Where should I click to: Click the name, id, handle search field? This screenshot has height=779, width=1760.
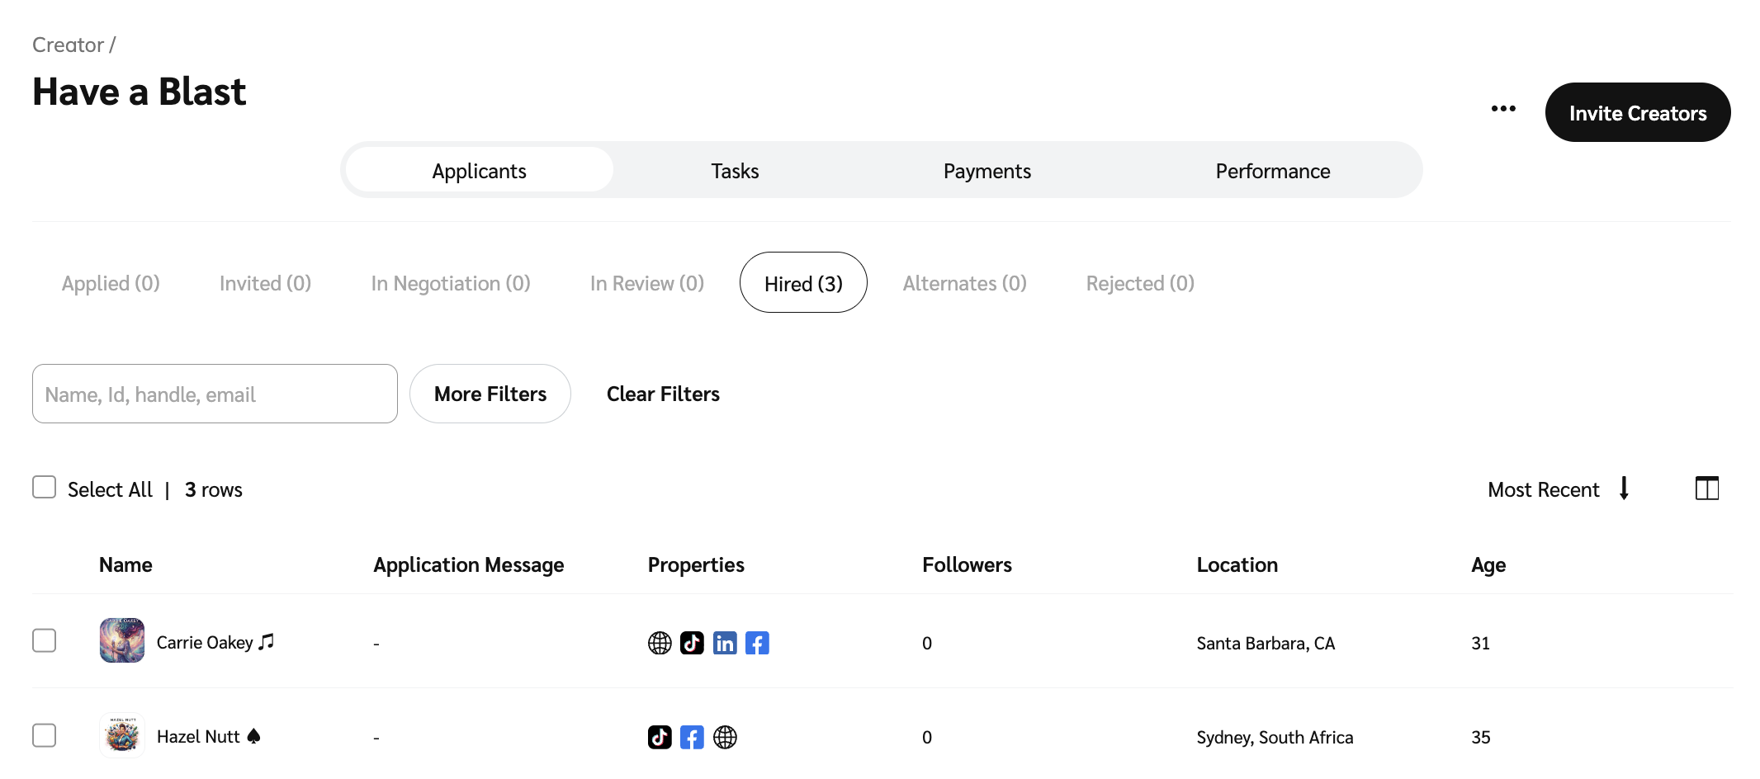pos(215,394)
